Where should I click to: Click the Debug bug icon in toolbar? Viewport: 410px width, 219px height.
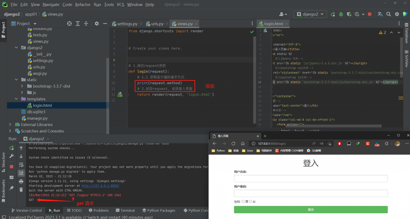(x=341, y=14)
